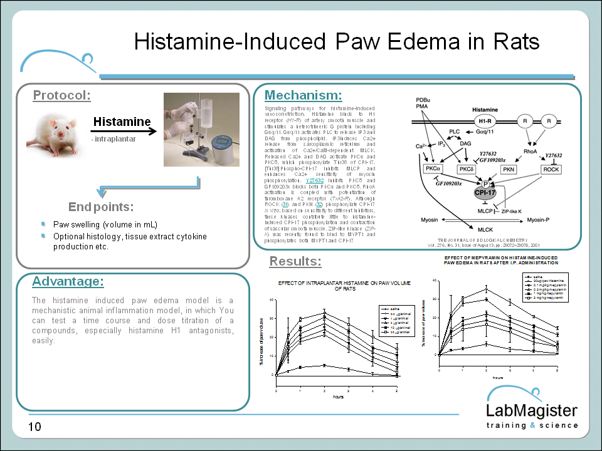Click the blue mouse outline near the title

pos(58,61)
